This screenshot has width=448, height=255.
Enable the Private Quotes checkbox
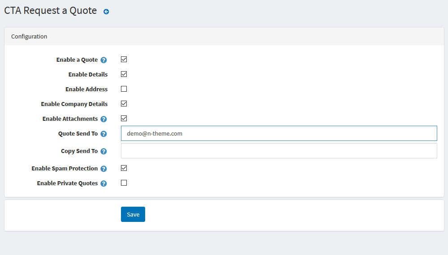tap(124, 183)
